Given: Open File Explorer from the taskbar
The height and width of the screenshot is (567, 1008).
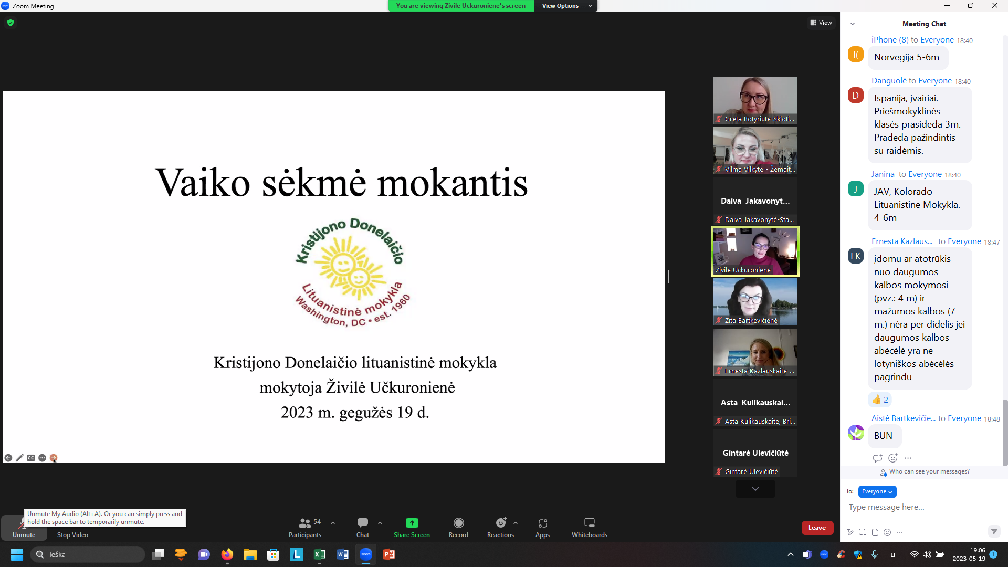Looking at the screenshot, I should tap(250, 554).
